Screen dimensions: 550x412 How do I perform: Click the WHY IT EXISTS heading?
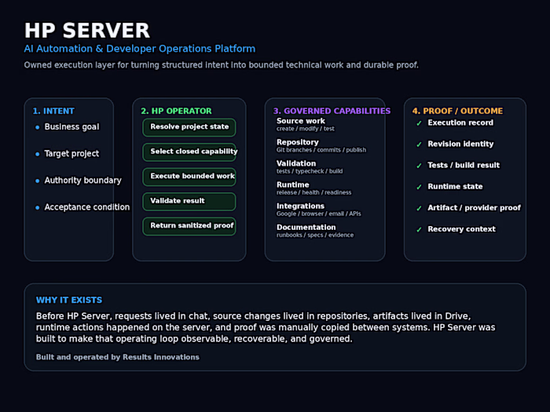tap(69, 301)
